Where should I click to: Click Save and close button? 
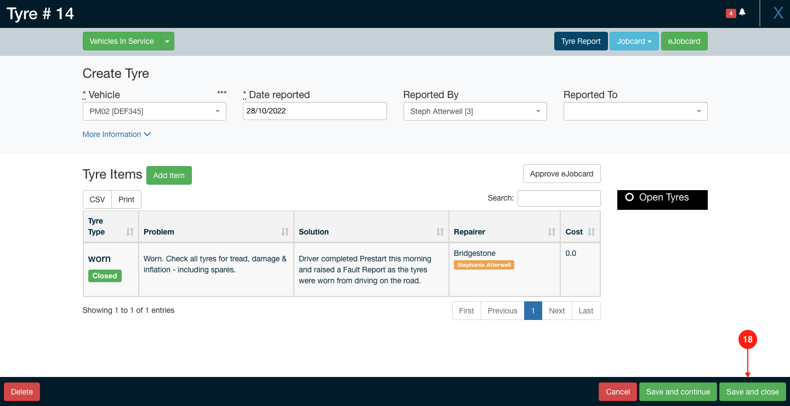[752, 392]
